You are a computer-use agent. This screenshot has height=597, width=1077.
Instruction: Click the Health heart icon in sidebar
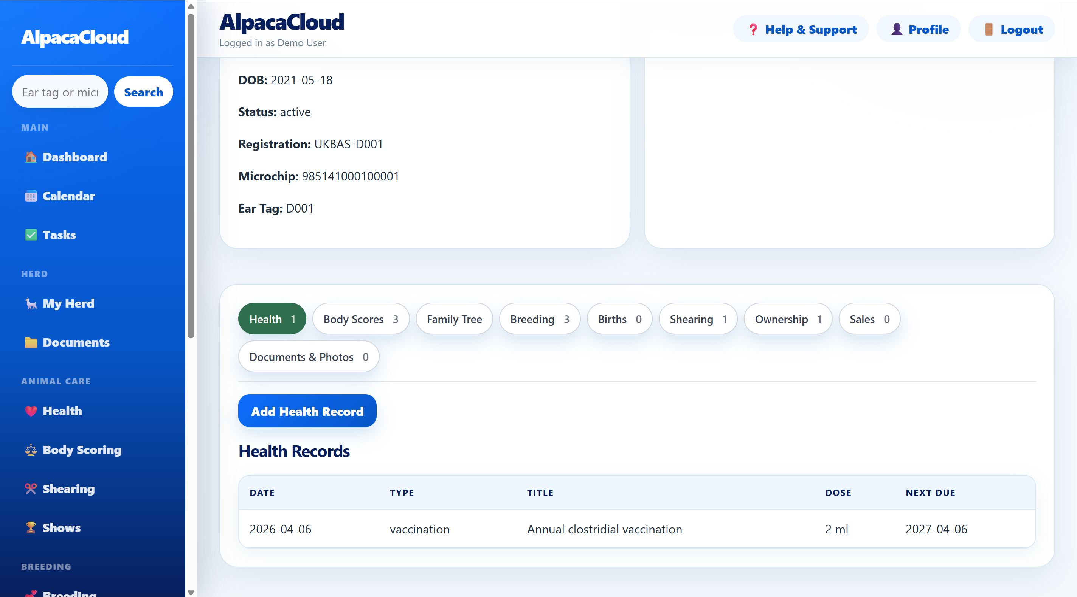click(x=31, y=411)
